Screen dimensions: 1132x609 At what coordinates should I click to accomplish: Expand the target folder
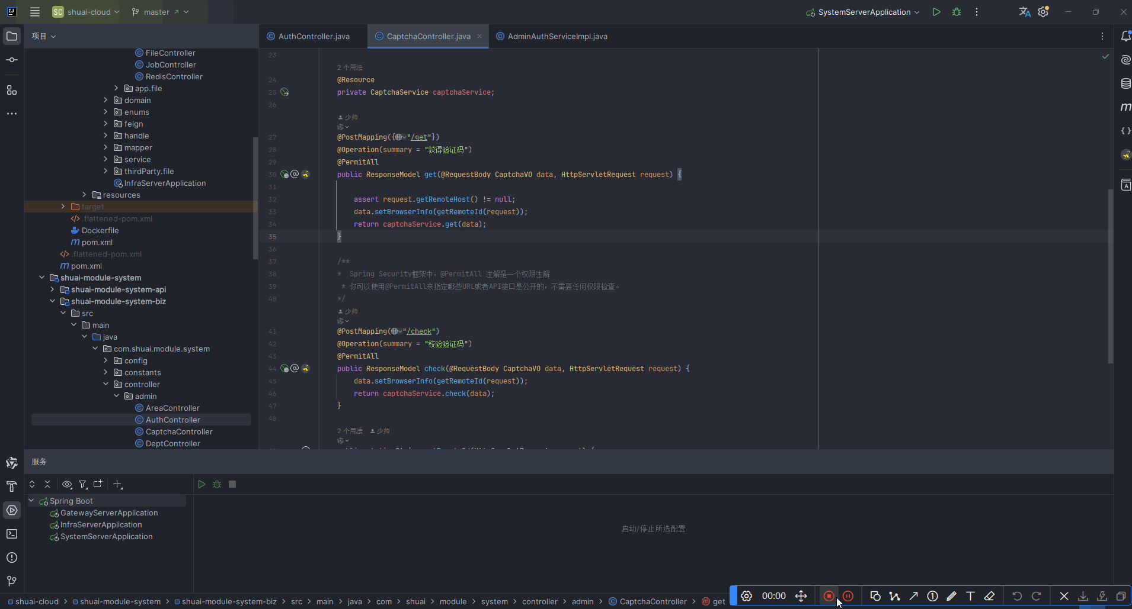[x=63, y=207]
